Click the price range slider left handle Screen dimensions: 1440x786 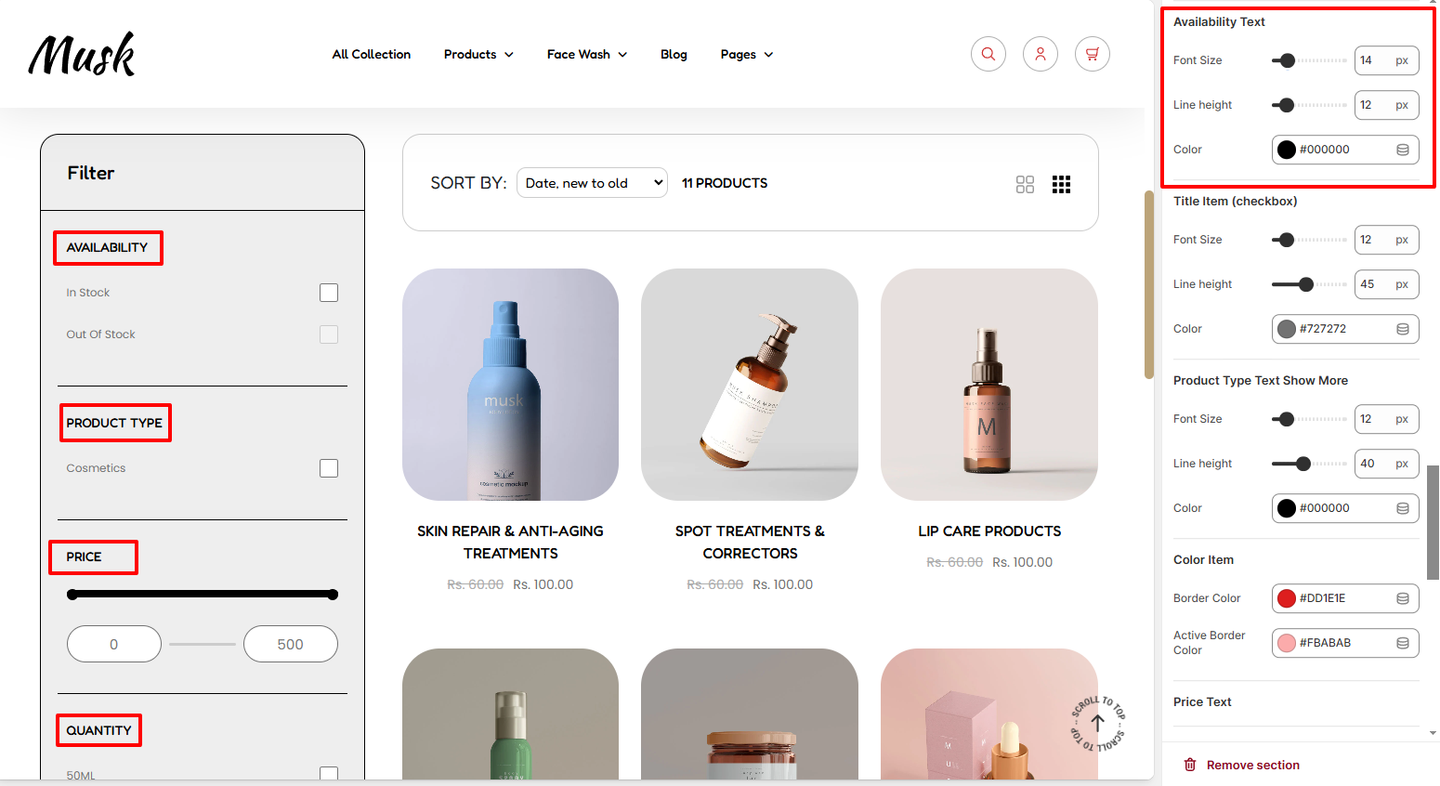click(x=72, y=594)
